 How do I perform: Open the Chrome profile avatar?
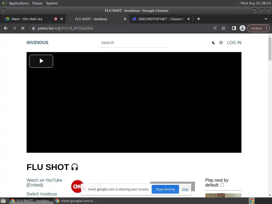(x=242, y=28)
